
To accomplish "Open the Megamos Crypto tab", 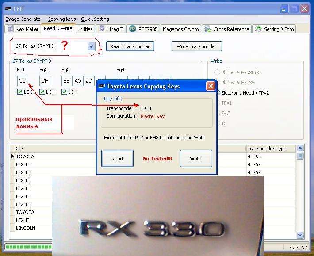I will (180, 29).
